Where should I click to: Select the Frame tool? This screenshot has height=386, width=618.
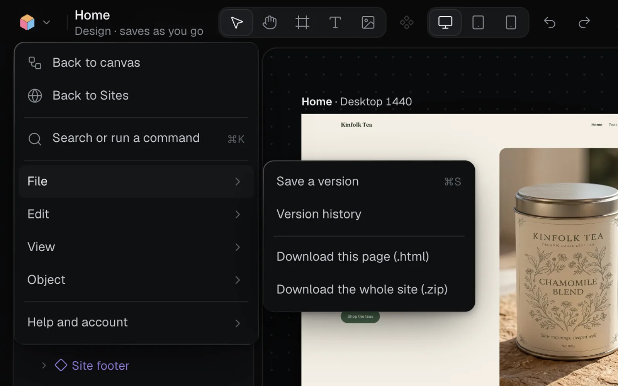(302, 22)
